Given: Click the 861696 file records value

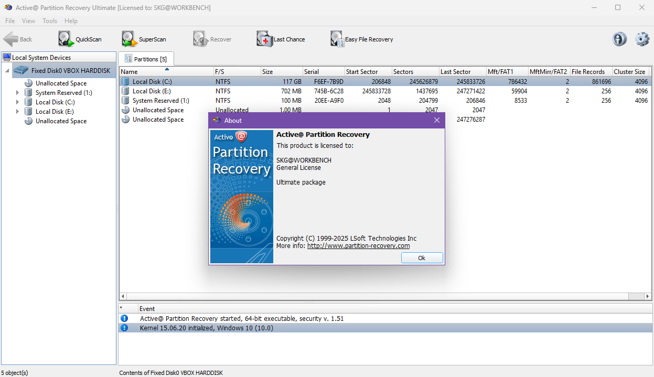Looking at the screenshot, I should 600,81.
